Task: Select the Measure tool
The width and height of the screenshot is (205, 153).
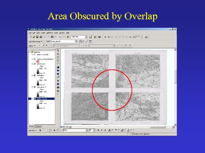Action: (58, 91)
